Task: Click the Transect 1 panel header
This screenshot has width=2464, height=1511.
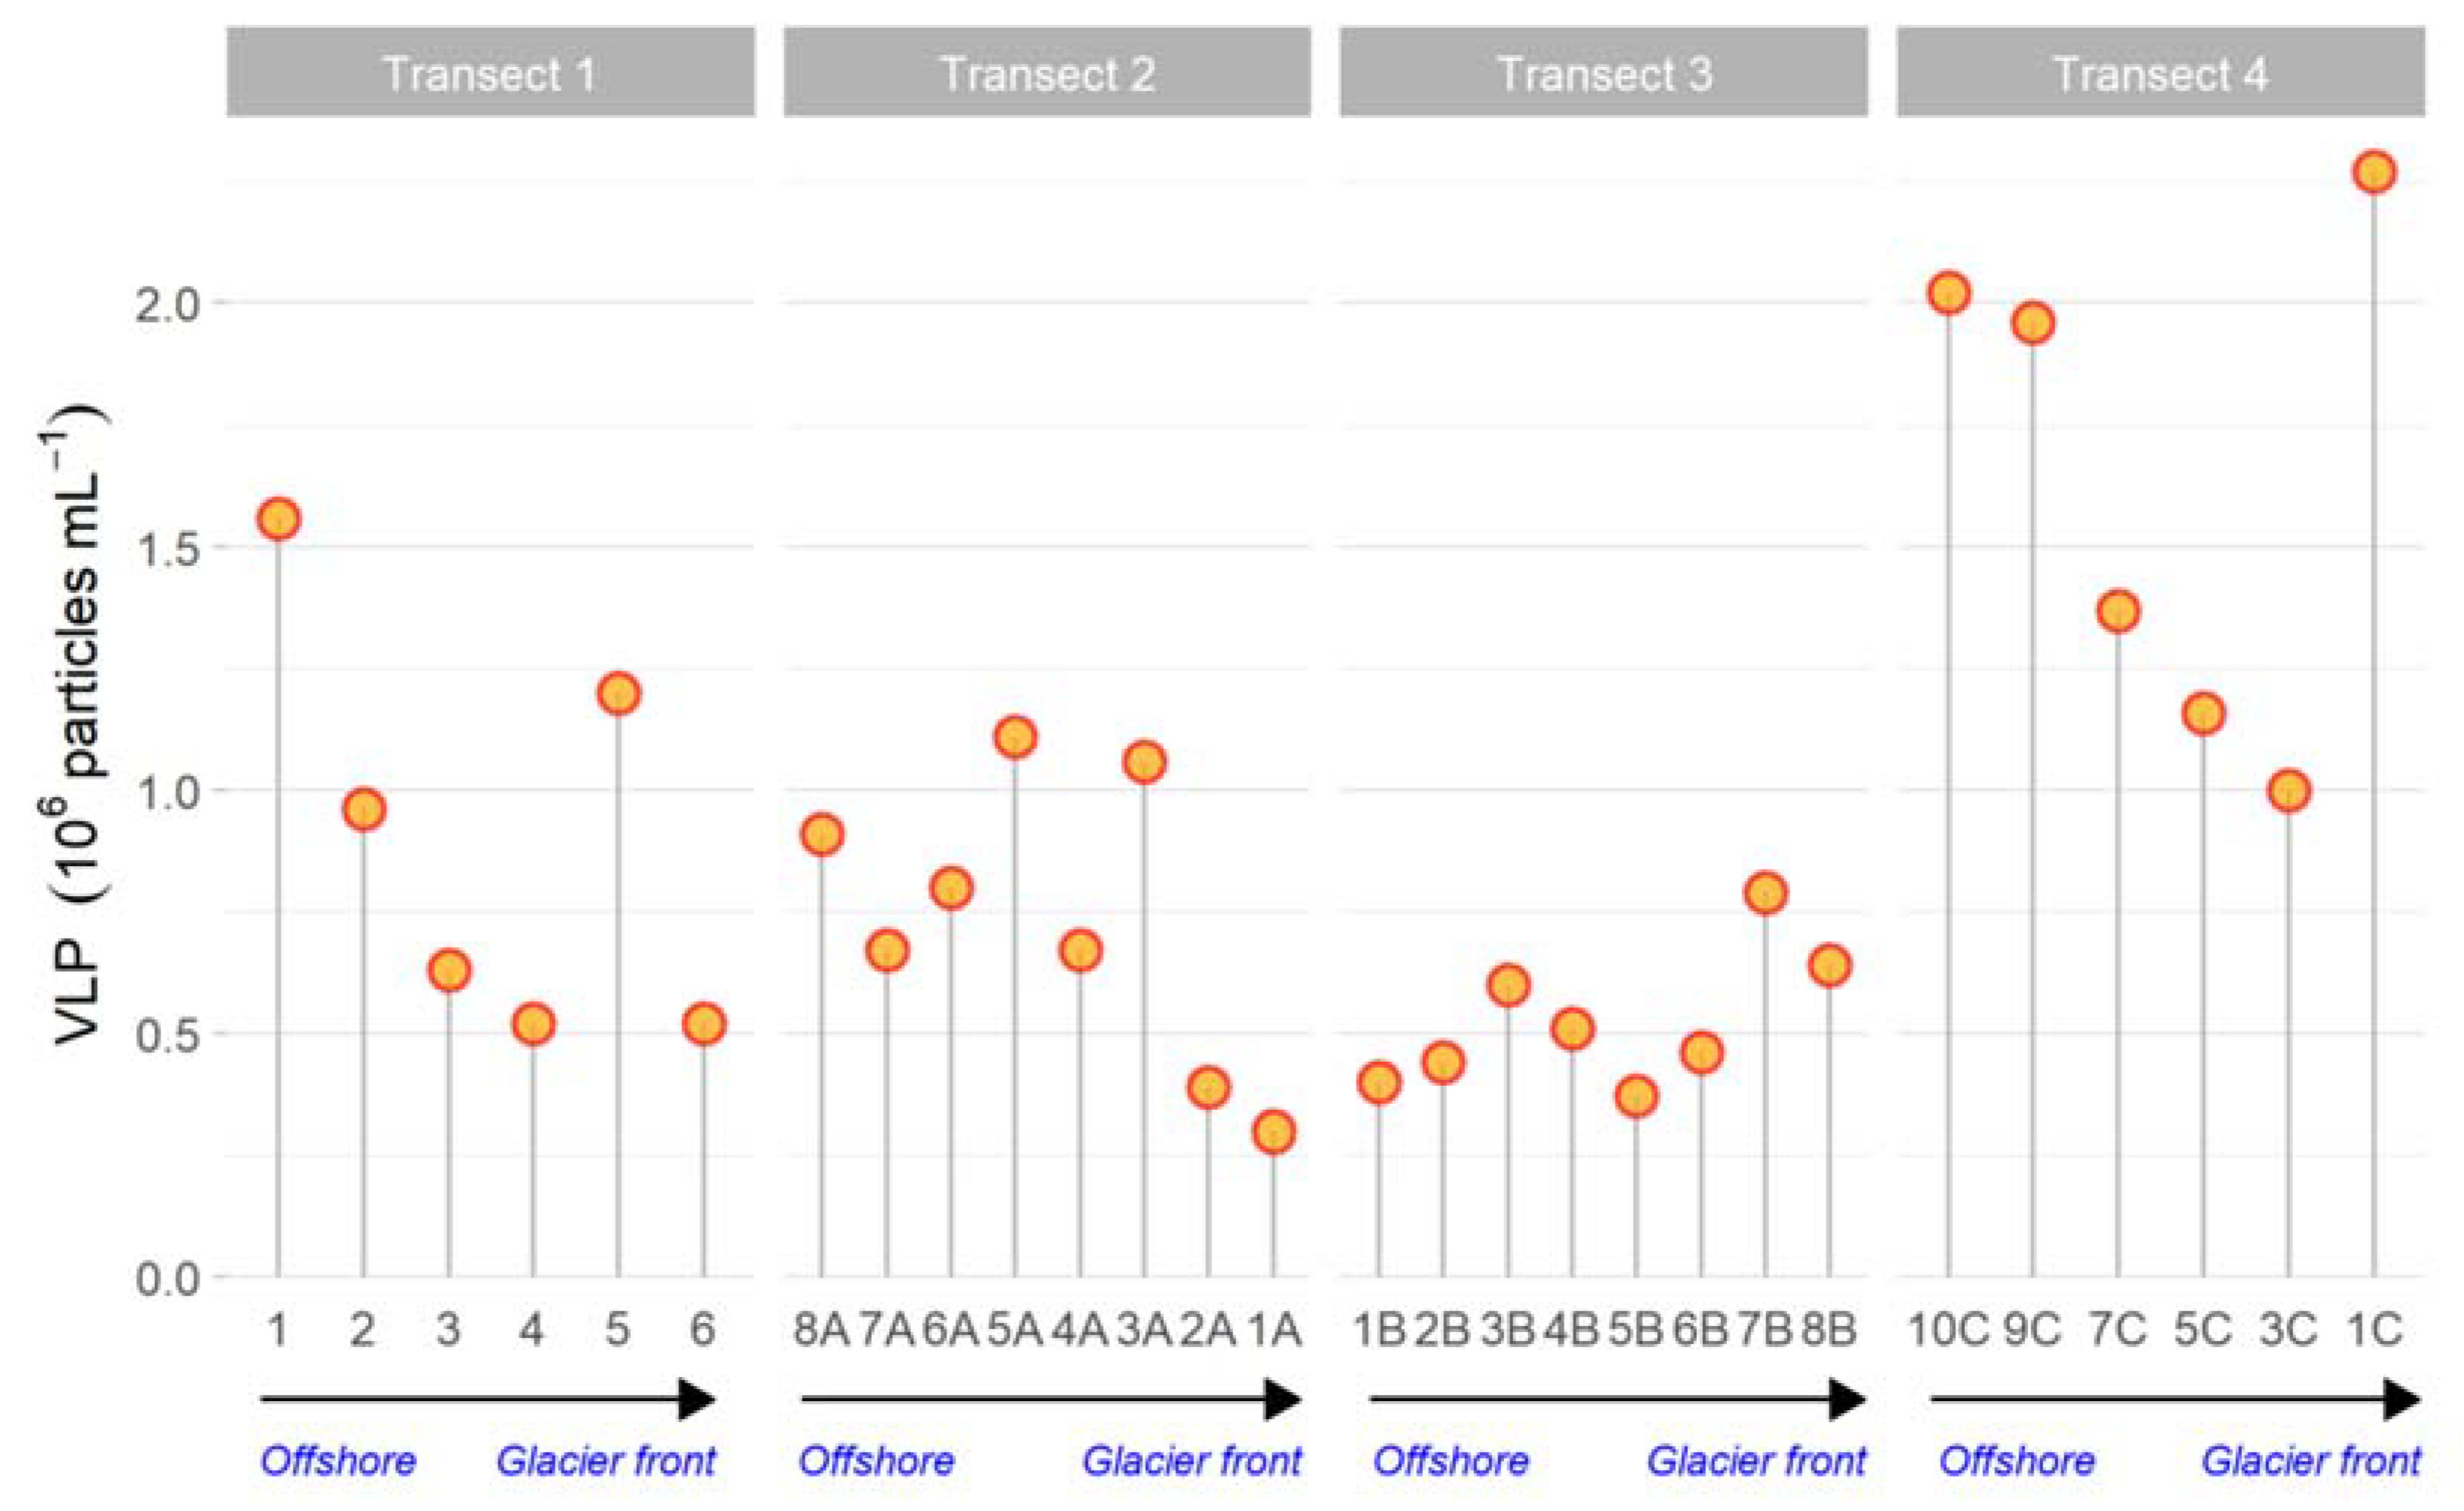Action: [490, 73]
